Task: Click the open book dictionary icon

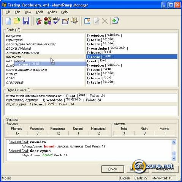Action: [74, 21]
